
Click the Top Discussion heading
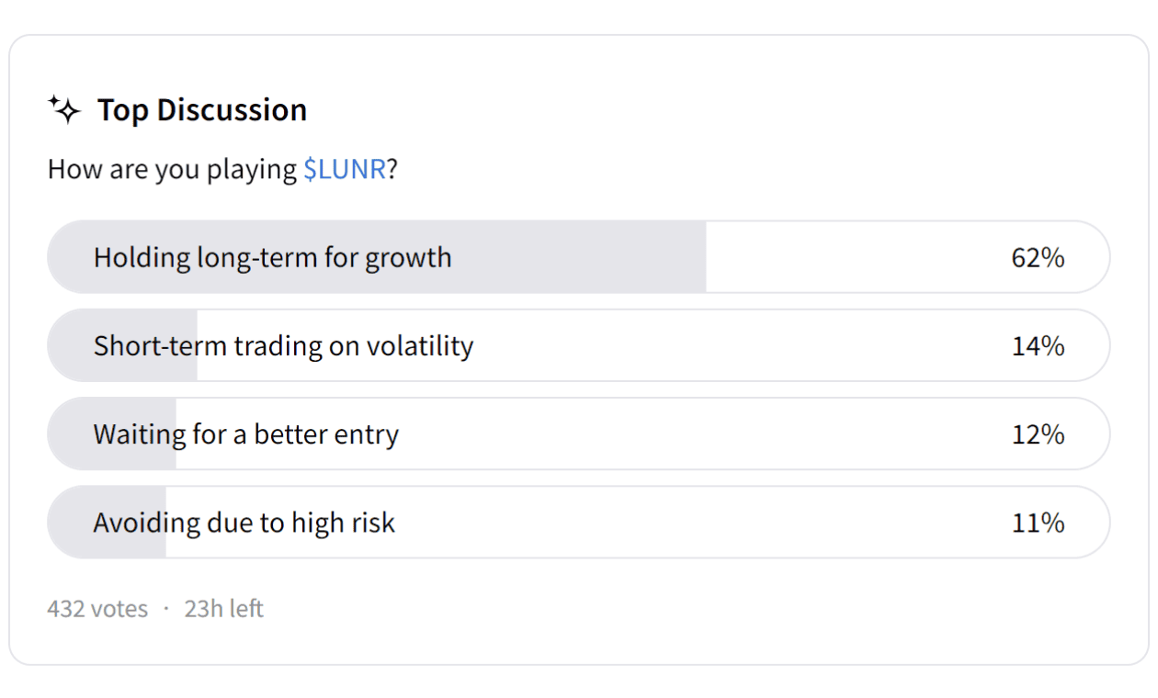[202, 110]
